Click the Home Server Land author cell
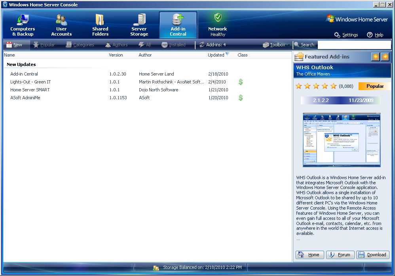This screenshot has width=395, height=276. click(156, 74)
